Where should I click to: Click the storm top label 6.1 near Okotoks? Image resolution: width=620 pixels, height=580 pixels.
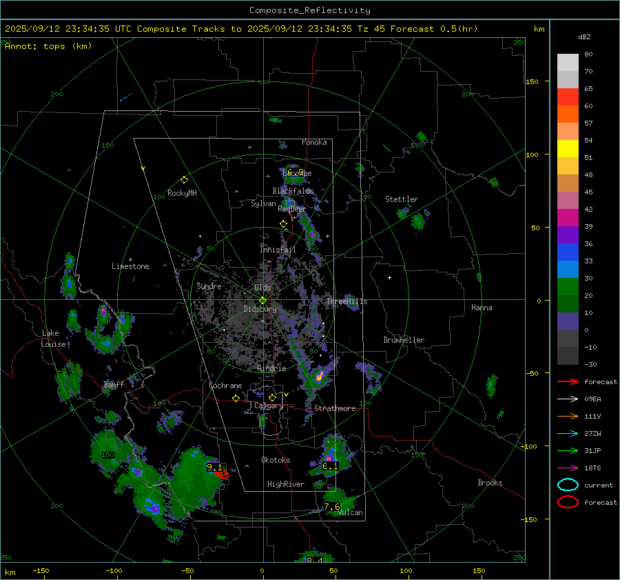pos(330,466)
